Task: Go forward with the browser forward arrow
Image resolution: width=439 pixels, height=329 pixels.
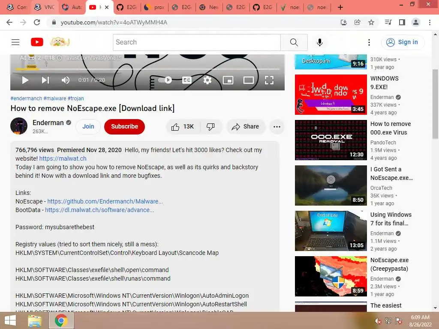Action: tap(23, 22)
